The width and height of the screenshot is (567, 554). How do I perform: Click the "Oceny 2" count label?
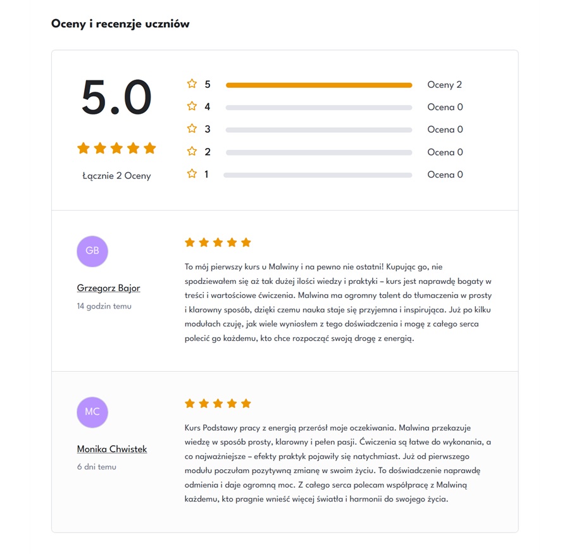(445, 85)
